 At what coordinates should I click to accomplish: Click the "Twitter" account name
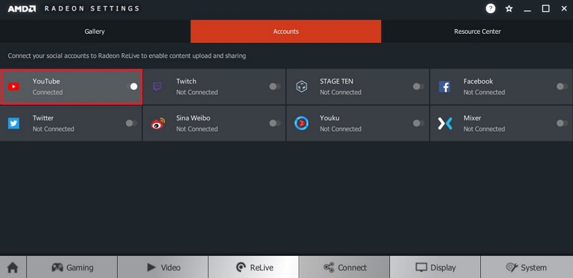[x=43, y=118]
